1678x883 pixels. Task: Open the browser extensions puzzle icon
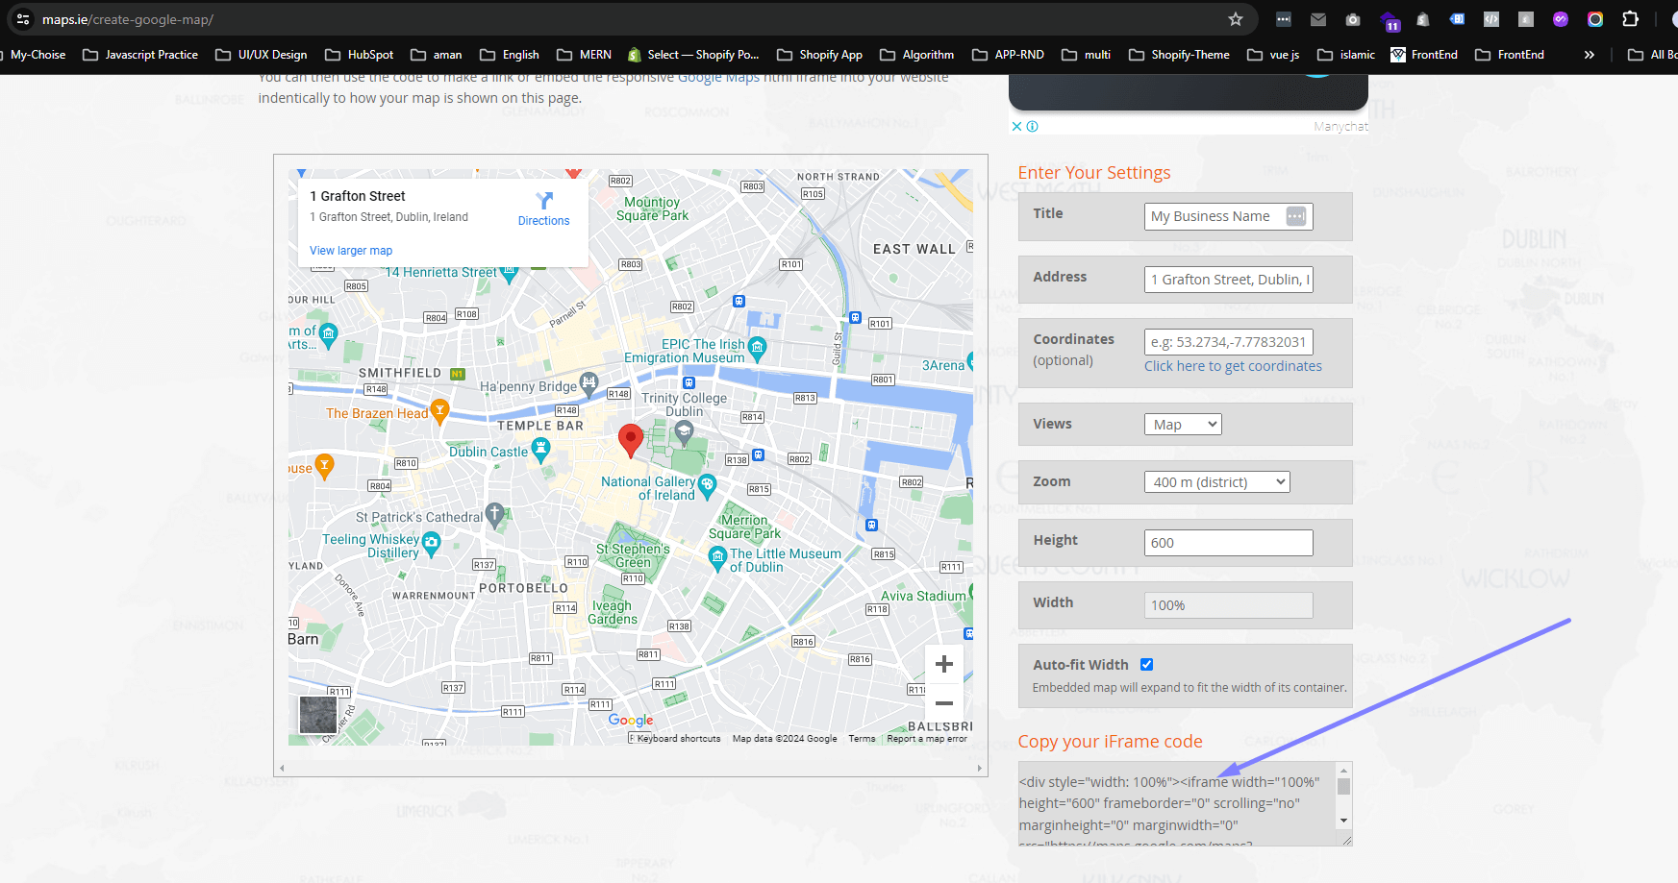coord(1630,19)
